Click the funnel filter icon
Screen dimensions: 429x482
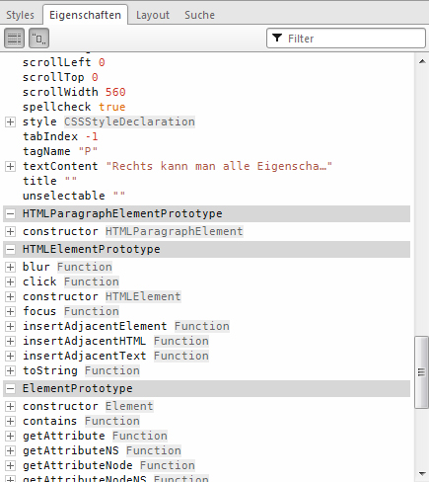click(277, 39)
